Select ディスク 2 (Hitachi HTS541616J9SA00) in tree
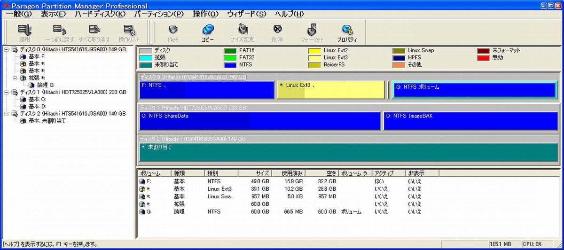This screenshot has width=564, height=250. tap(73, 114)
